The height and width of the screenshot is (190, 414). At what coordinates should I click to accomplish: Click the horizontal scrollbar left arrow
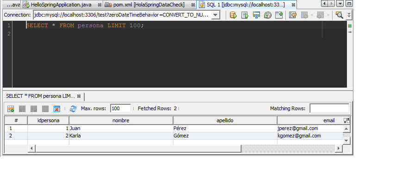(31, 148)
